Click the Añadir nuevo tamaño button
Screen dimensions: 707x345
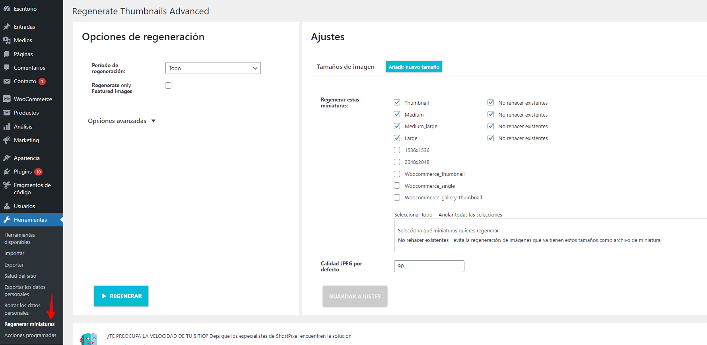tap(414, 67)
